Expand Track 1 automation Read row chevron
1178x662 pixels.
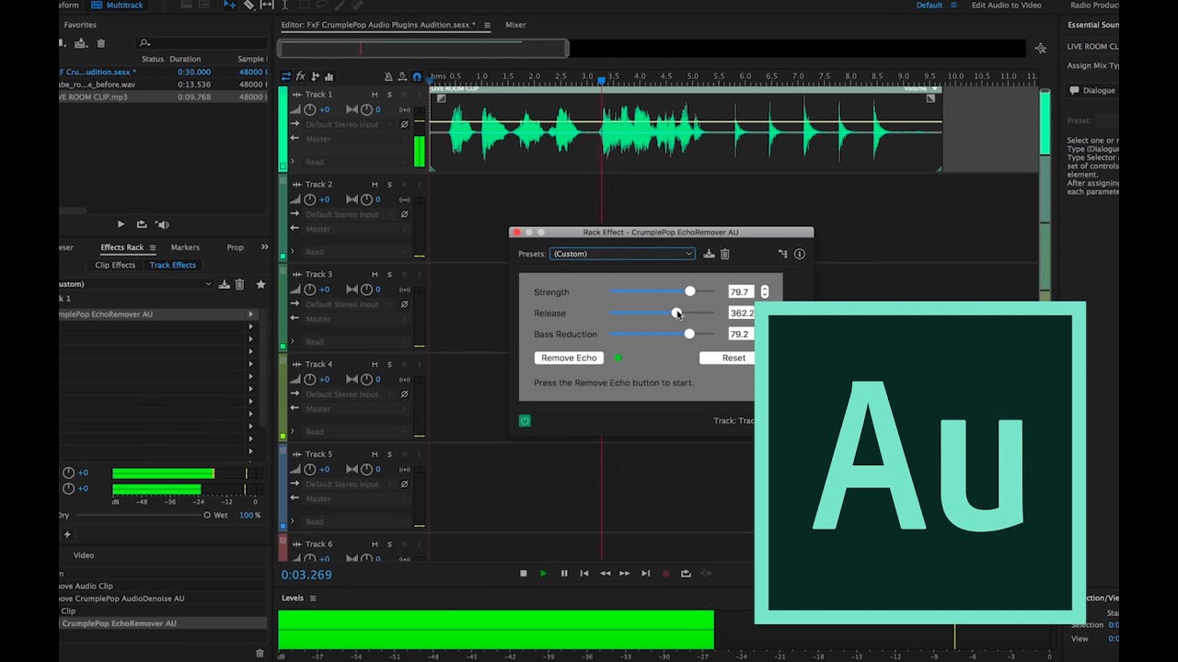[293, 161]
